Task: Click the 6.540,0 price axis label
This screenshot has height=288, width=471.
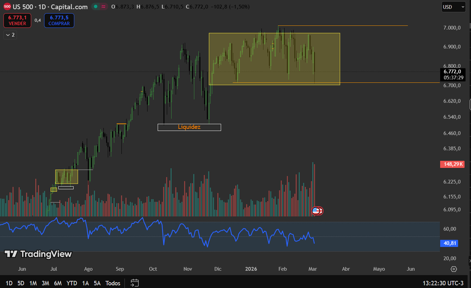Action: [452, 117]
